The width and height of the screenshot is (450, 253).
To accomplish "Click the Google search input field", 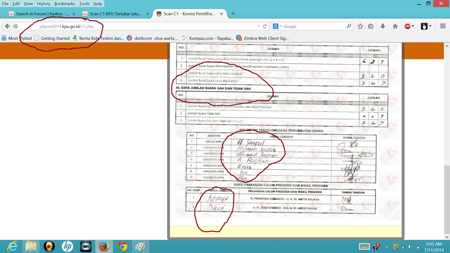I will tap(313, 26).
